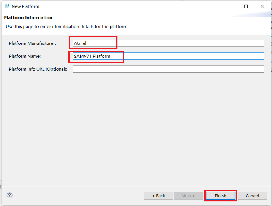Viewport: 272px width, 206px height.
Task: Click the Platform Info URL (Optional) label
Action: pos(38,69)
